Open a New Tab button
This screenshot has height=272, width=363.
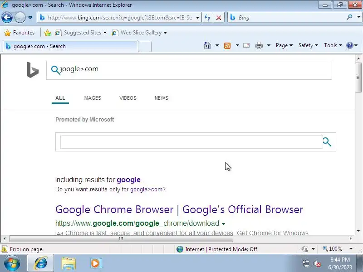(145, 46)
